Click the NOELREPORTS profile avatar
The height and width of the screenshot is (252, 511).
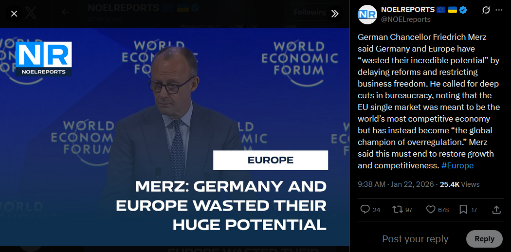367,14
